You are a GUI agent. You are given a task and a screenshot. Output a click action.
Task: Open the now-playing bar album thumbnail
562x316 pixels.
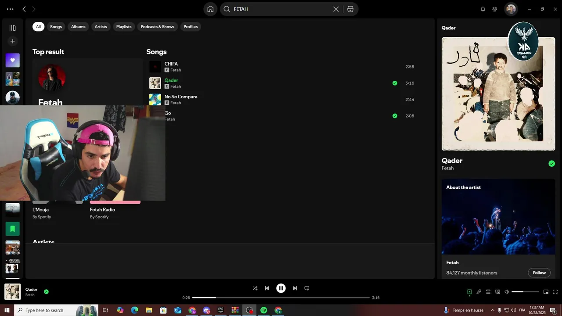(x=12, y=292)
